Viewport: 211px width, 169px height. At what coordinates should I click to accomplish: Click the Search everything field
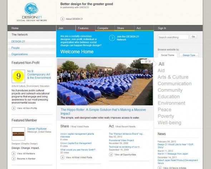point(173,37)
